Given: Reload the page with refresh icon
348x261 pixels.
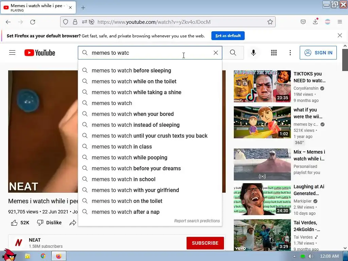Looking at the screenshot, I should [x=33, y=22].
